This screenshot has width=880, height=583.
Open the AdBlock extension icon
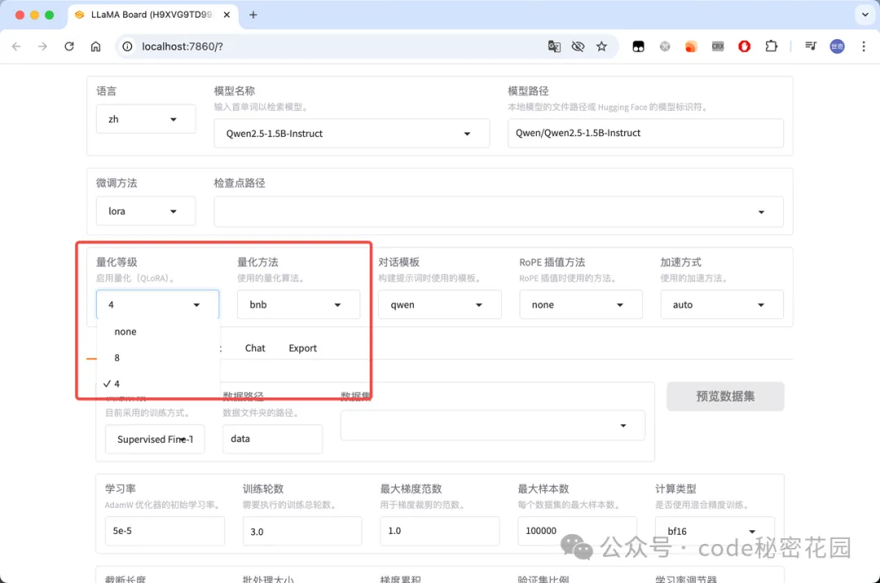tap(744, 46)
